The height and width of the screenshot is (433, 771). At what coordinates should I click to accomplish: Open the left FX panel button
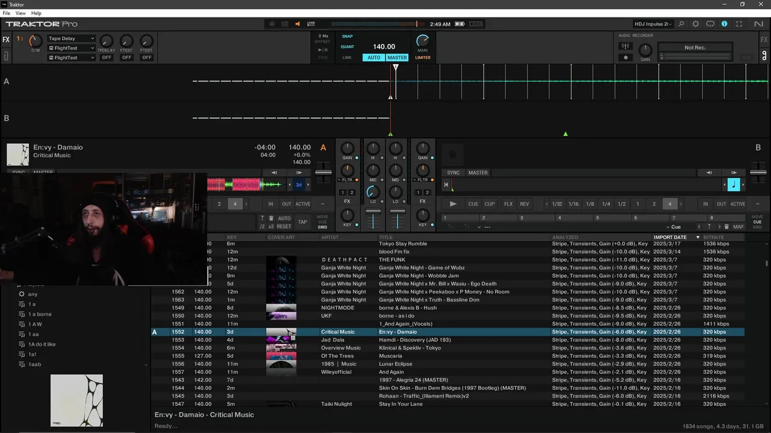coord(6,40)
